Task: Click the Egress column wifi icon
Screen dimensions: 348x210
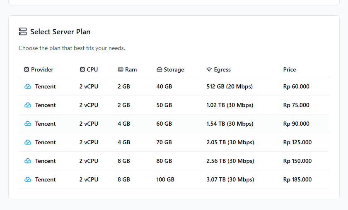Action: click(209, 69)
